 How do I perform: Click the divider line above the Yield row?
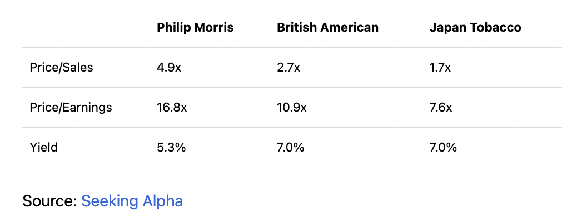tap(292, 127)
